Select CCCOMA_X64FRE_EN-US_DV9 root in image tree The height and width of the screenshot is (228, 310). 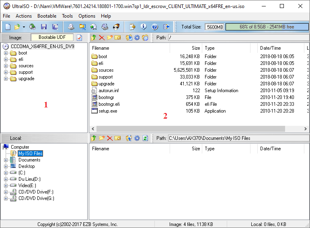click(x=43, y=46)
